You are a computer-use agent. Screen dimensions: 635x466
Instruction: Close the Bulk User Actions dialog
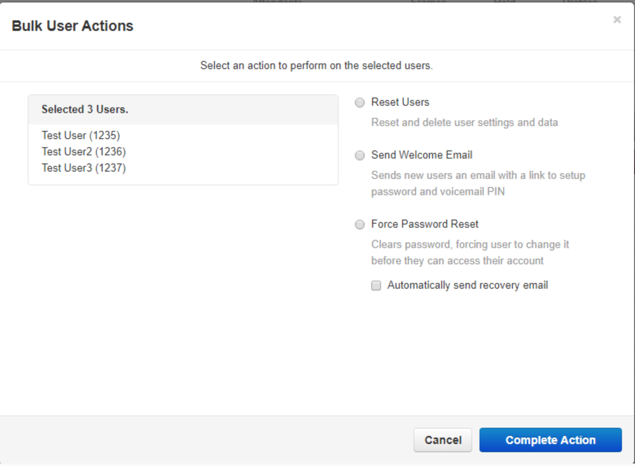[617, 20]
